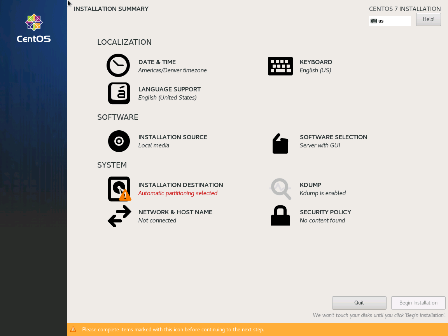Screen dimensions: 448x336
Task: Select INSTALLATION SOURCE heading
Action: (173, 137)
